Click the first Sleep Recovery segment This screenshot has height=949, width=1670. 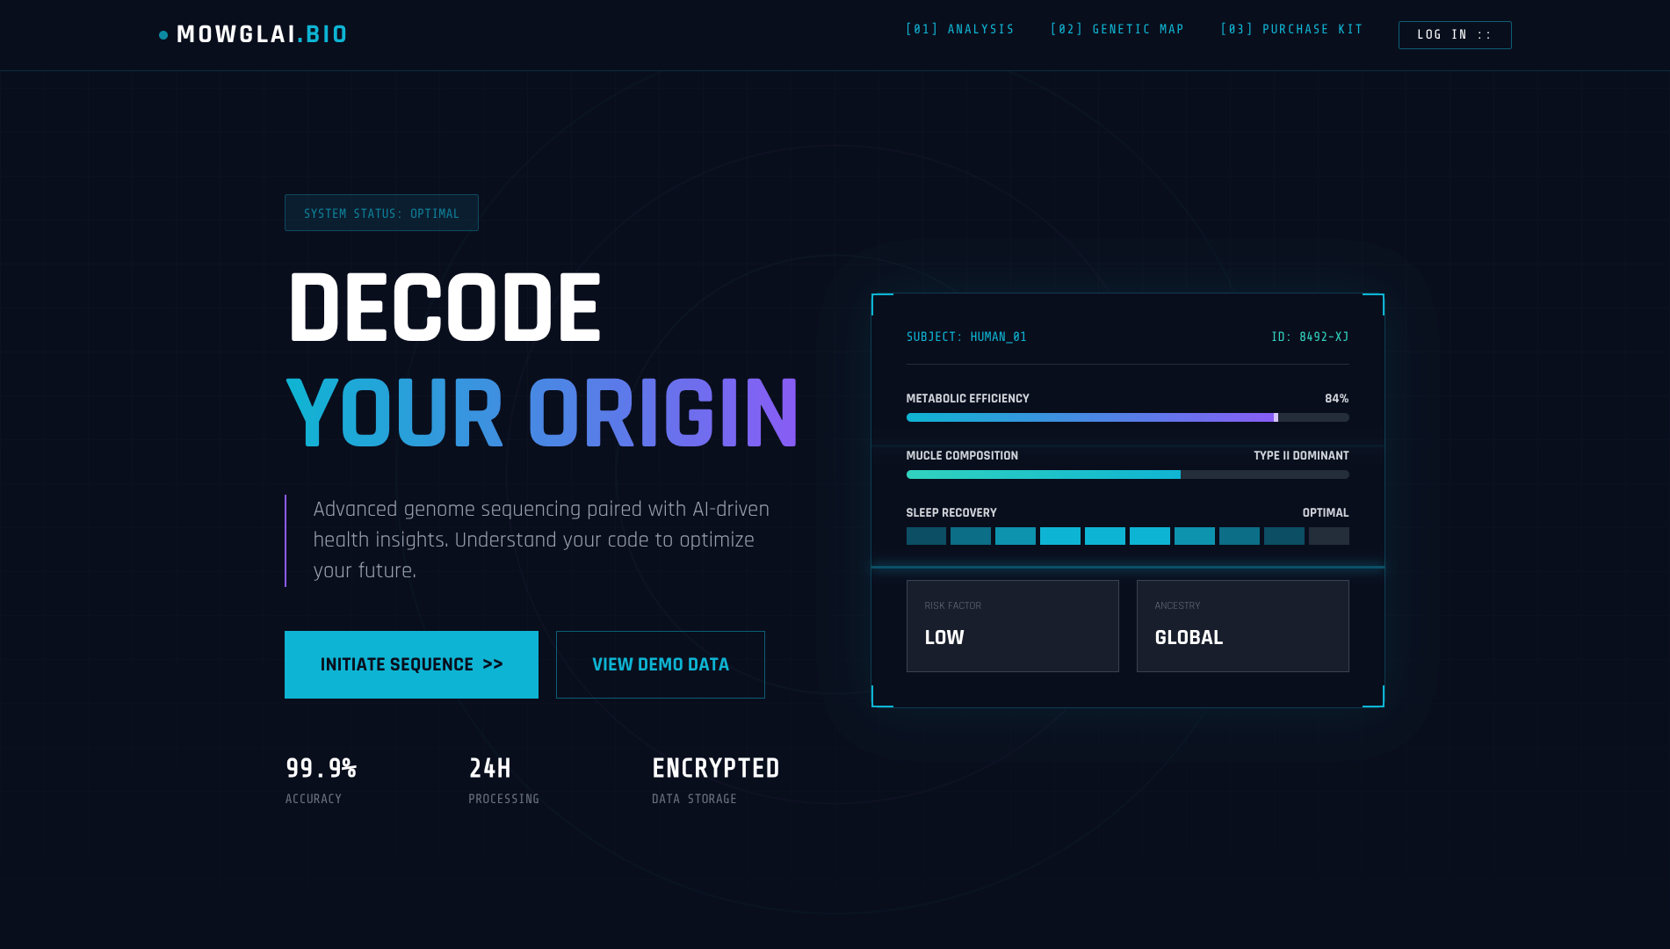coord(926,536)
